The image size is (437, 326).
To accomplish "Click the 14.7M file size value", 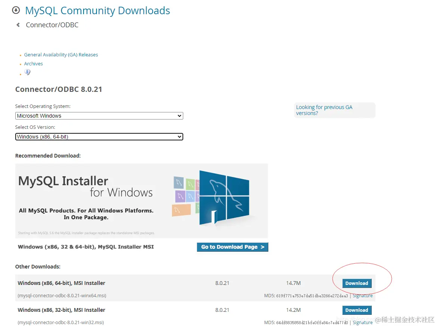I will (293, 283).
